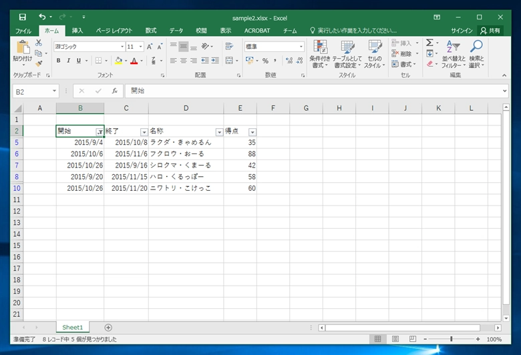Click the AutoSum sigma icon
Viewport: 521px width, 355px height.
pos(429,43)
